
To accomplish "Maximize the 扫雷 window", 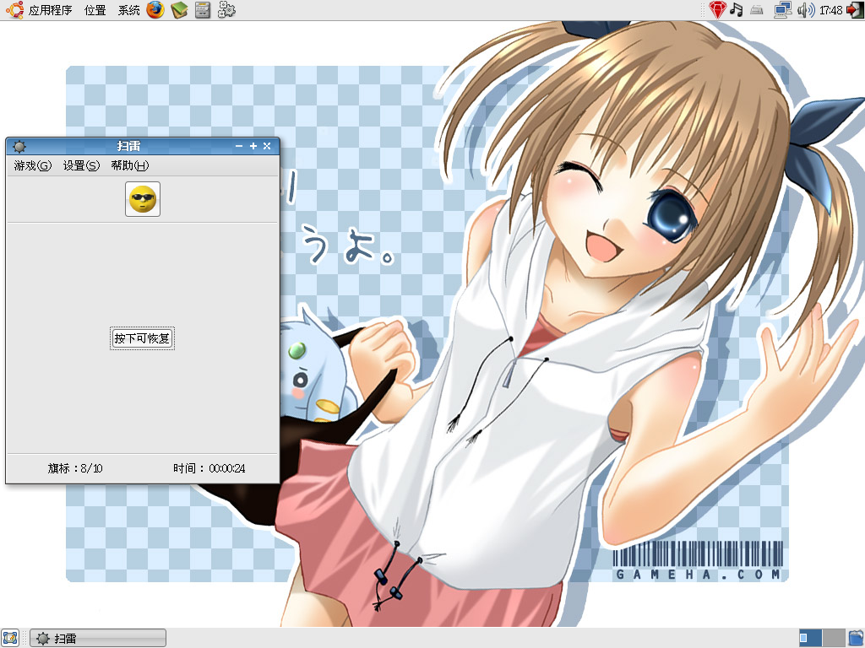I will tap(253, 146).
